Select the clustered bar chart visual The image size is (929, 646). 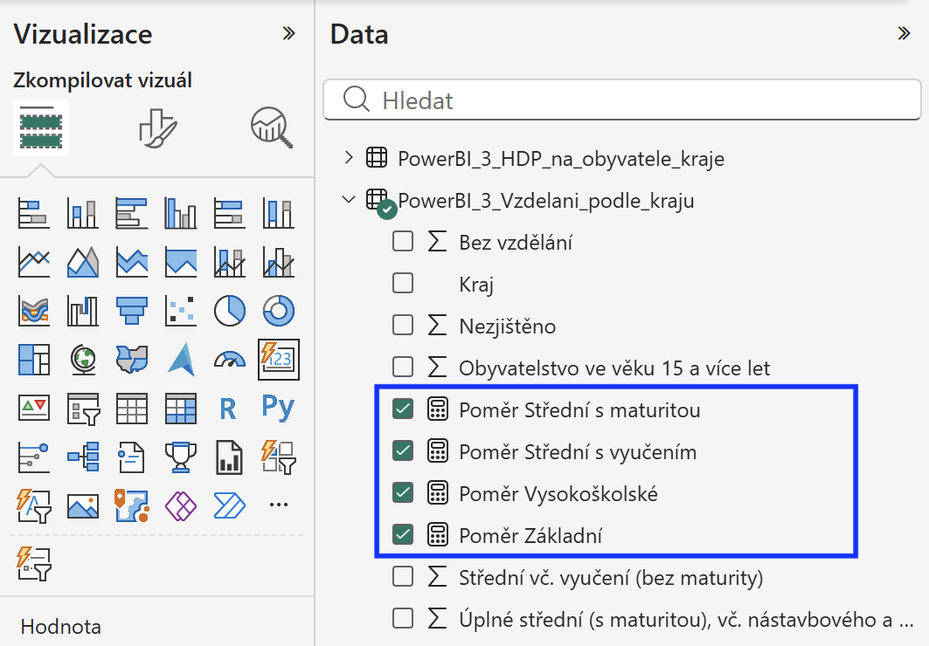[132, 214]
